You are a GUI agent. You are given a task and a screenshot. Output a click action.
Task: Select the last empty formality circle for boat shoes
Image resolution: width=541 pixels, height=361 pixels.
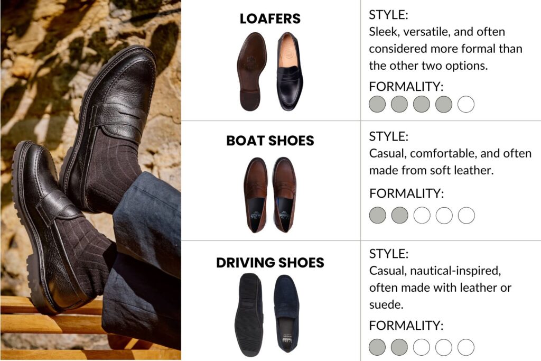pos(466,215)
